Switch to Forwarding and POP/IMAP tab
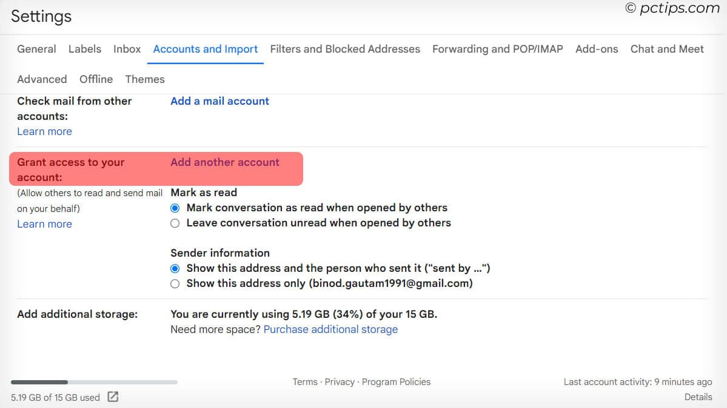Viewport: 727px width, 408px height. (x=497, y=49)
